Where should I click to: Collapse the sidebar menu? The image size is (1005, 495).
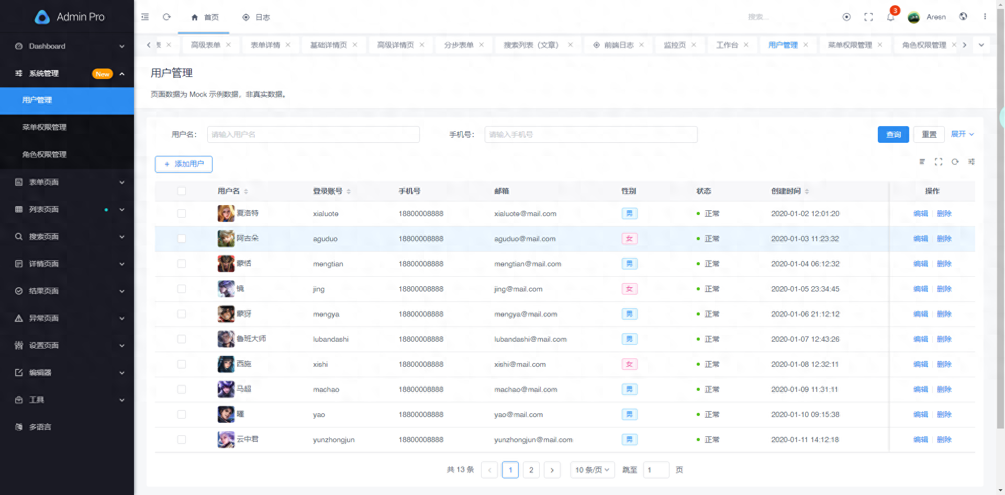click(x=145, y=17)
